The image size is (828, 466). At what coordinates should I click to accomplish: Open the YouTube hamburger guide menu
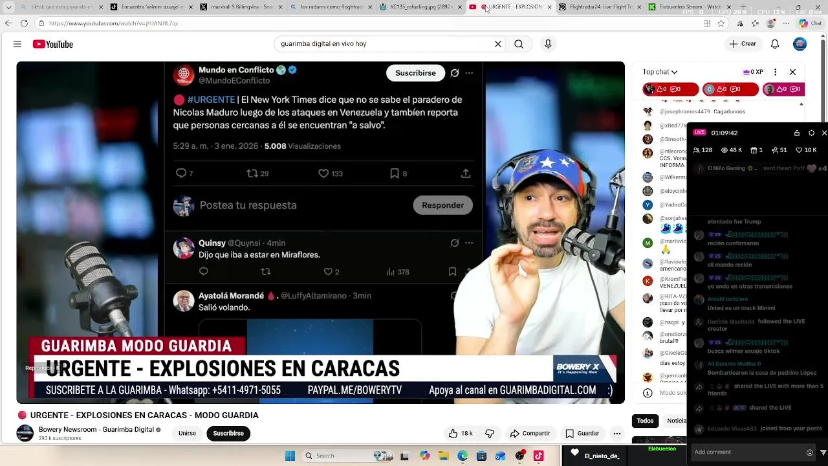(x=17, y=44)
